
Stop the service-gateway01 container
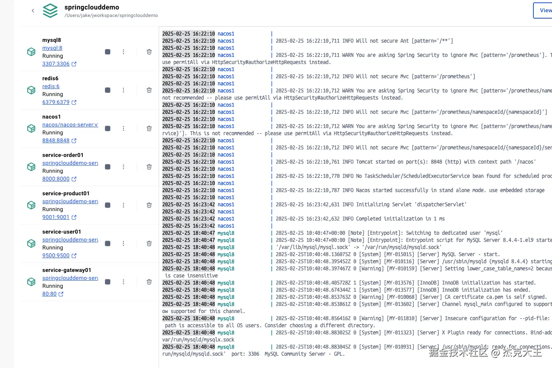click(107, 281)
